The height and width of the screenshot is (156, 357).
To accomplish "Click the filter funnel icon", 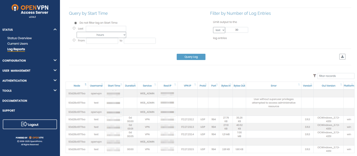I will pos(314,76).
